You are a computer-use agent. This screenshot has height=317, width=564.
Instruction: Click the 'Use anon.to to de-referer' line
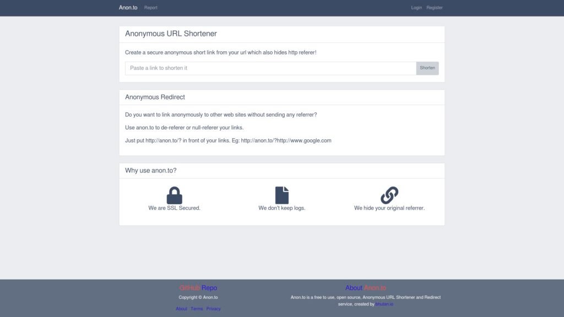184,128
